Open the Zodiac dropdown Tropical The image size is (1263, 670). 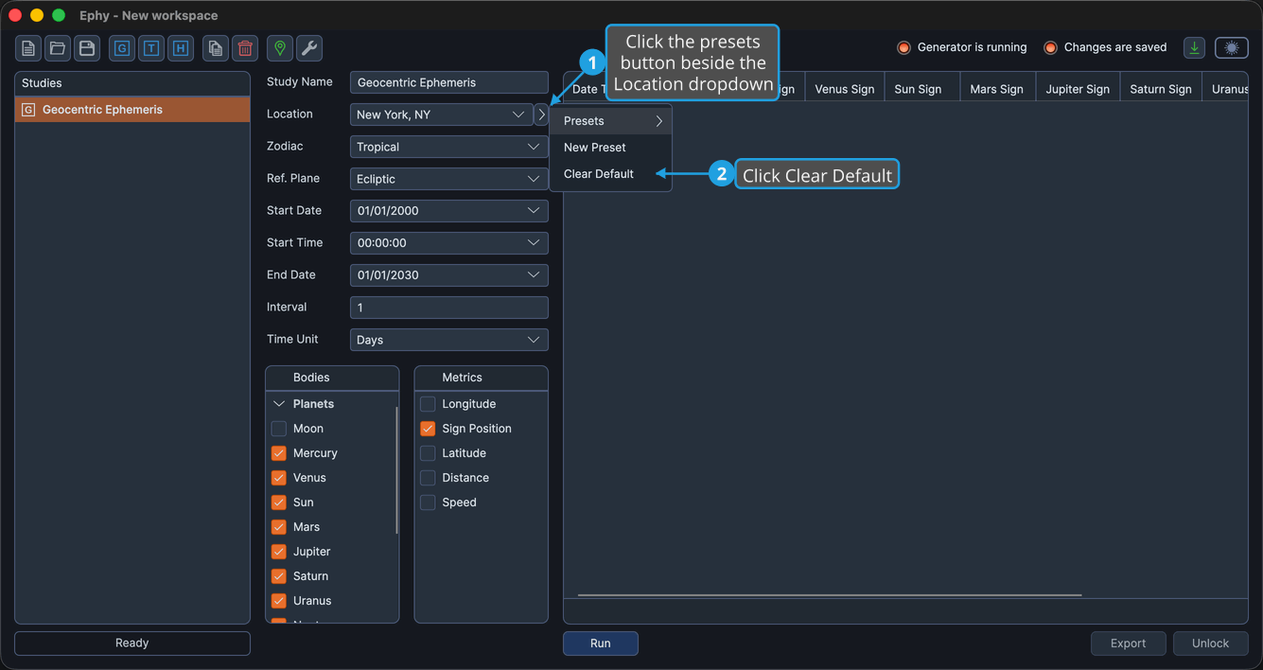[449, 147]
